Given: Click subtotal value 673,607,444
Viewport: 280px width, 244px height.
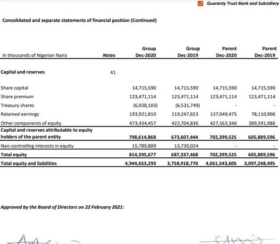Looking at the screenshot, I should click(x=185, y=137).
